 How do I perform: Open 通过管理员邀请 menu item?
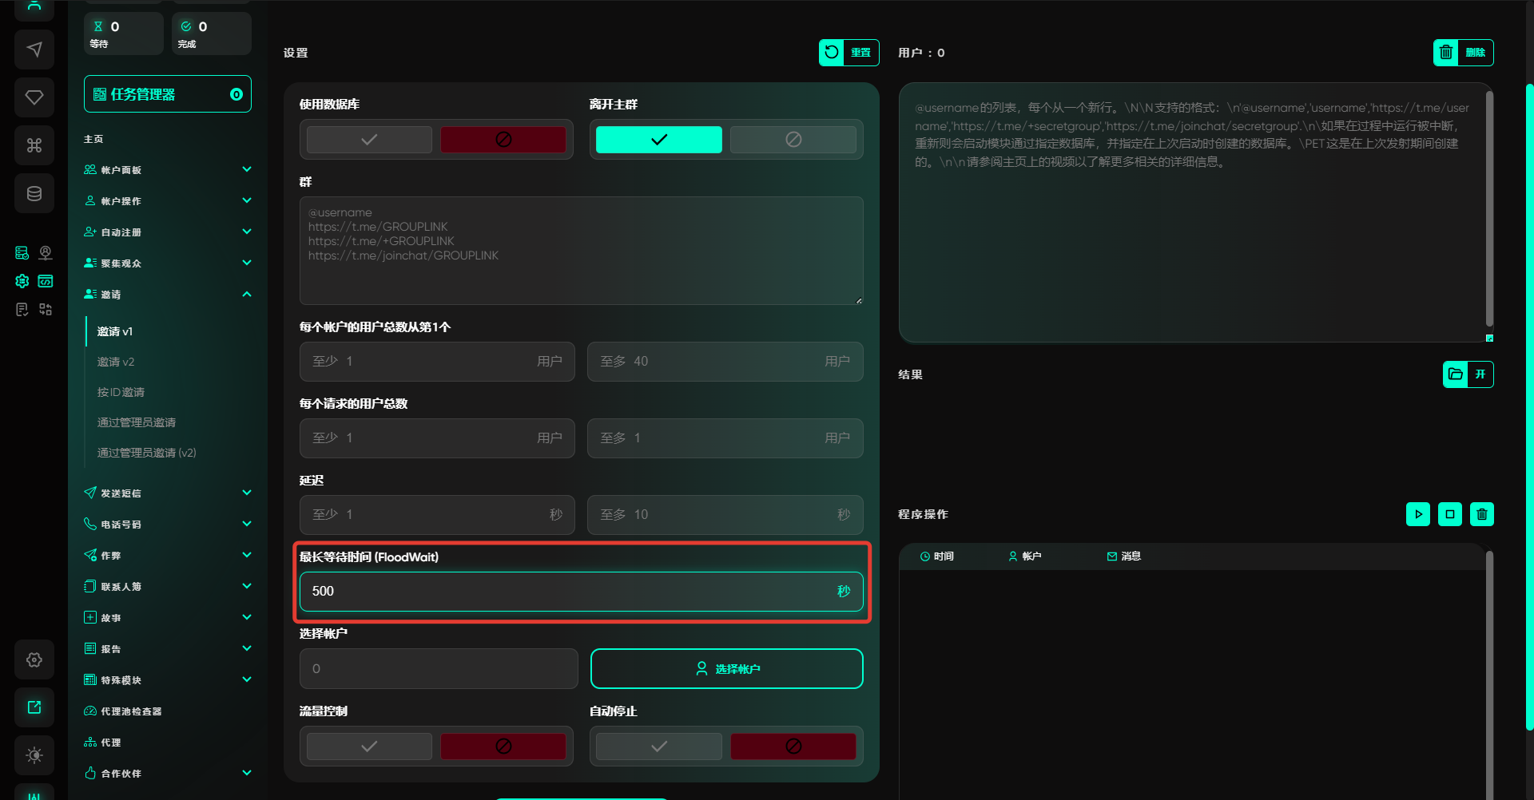[x=137, y=422]
